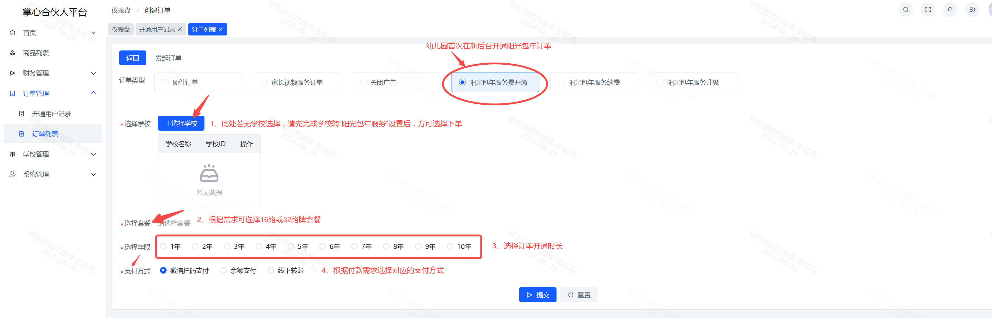992x318 pixels.
Task: Open settings gear icon in header
Action: click(x=972, y=10)
